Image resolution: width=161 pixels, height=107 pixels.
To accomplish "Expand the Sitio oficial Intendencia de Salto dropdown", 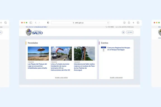I will (37, 27).
